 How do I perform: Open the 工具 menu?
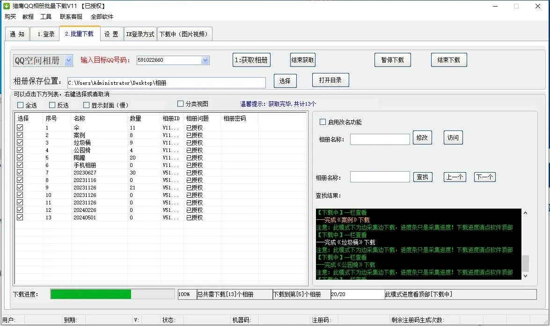click(46, 16)
